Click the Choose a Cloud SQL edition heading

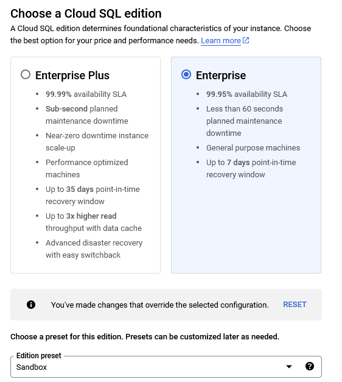86,13
